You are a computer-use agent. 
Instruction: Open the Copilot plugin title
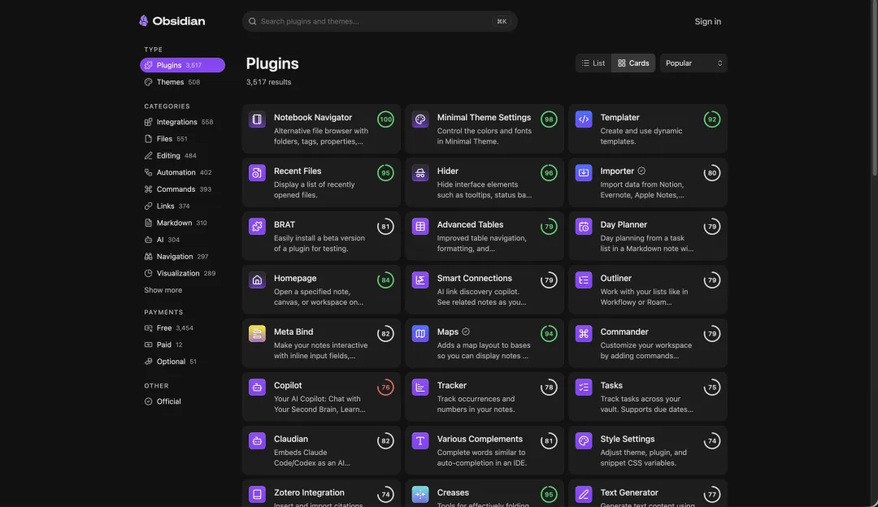pyautogui.click(x=288, y=386)
